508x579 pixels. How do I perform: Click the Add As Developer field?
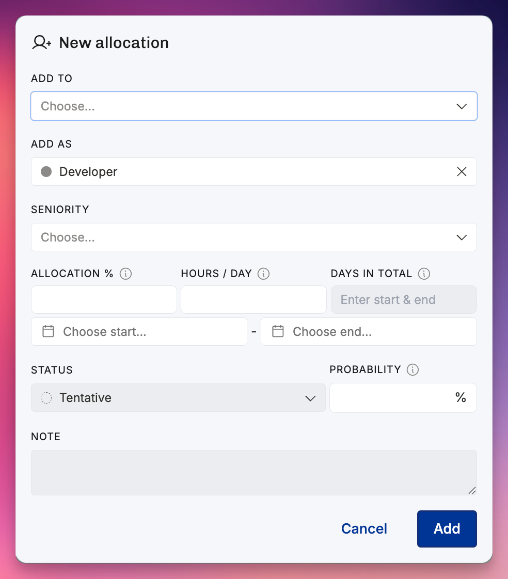[x=254, y=172]
